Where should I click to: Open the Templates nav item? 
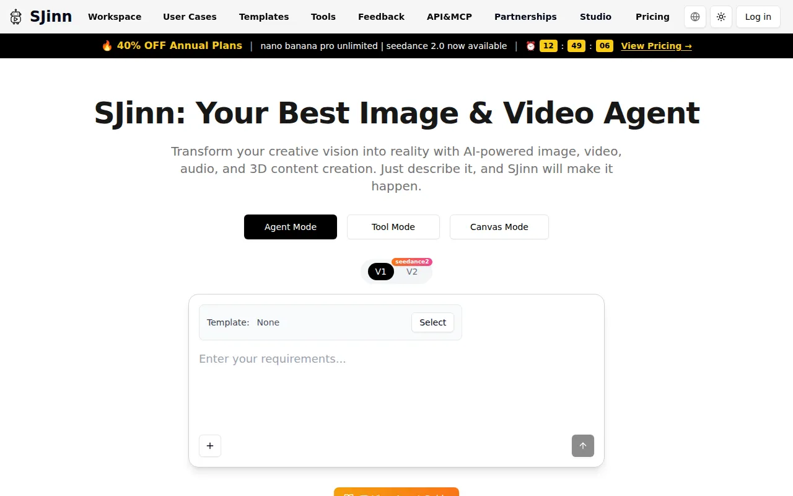(264, 17)
